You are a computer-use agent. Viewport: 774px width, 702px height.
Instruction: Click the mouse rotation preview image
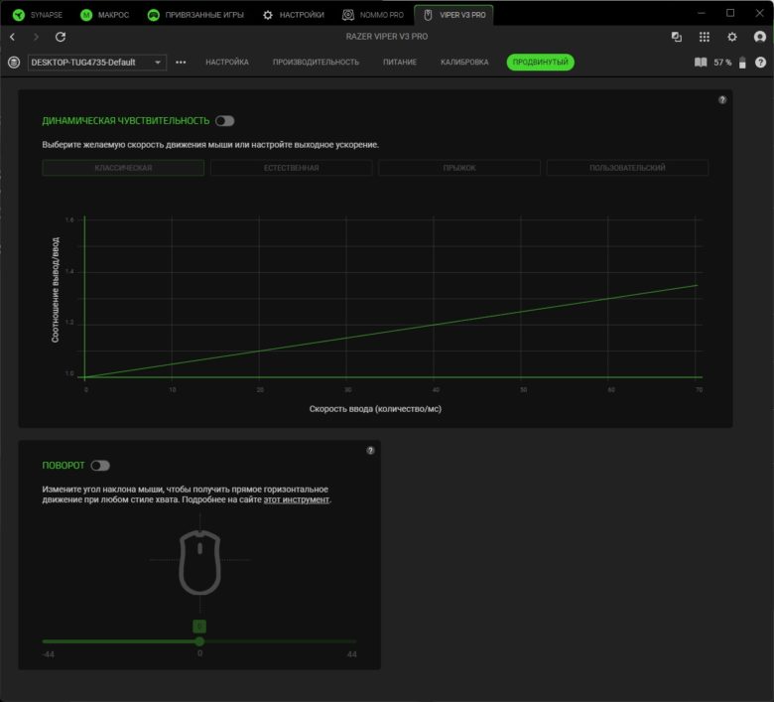(x=199, y=562)
